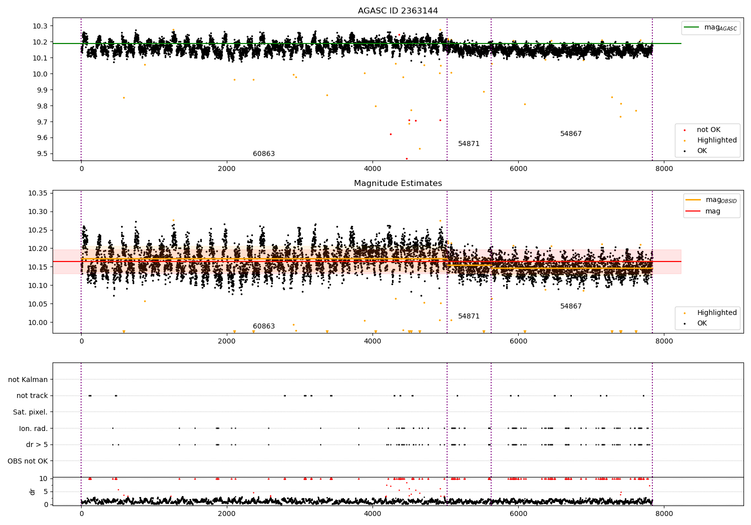Viewport: 751px width, 525px height.
Task: Click the 6000 x-axis tick of bottom flags plot
Action: 518,513
